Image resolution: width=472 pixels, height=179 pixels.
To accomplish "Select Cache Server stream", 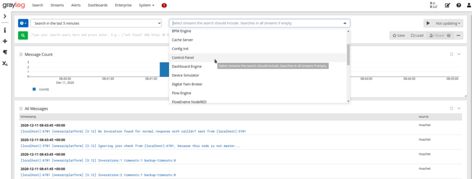I will click(258, 39).
